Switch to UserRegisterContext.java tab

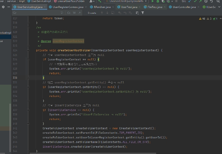[68, 7]
